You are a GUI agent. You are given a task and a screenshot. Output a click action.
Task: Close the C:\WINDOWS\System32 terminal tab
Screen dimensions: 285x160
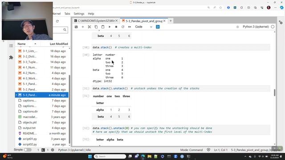click(117, 21)
